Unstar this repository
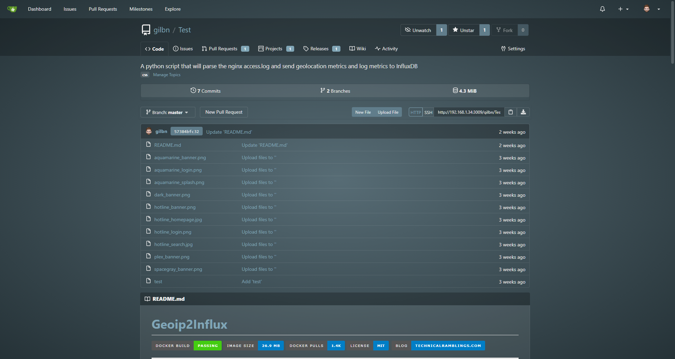Image resolution: width=675 pixels, height=359 pixels. 464,30
